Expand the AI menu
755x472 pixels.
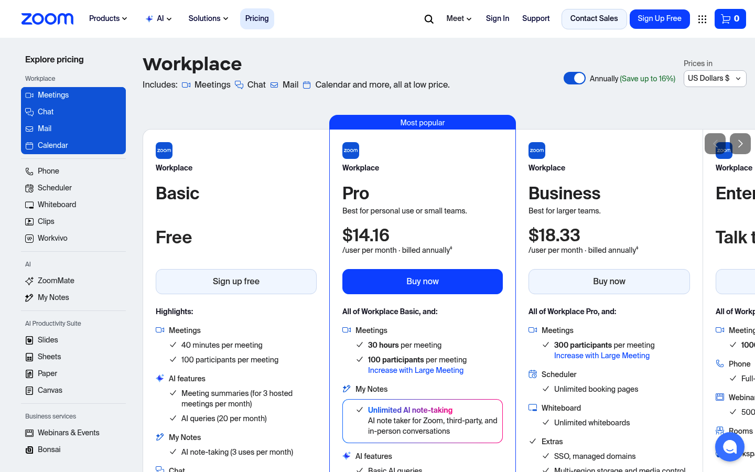point(159,19)
